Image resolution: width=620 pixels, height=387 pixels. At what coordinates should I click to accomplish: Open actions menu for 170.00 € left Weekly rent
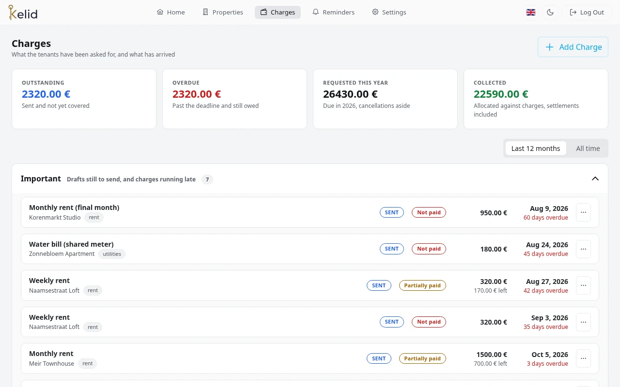click(x=583, y=285)
